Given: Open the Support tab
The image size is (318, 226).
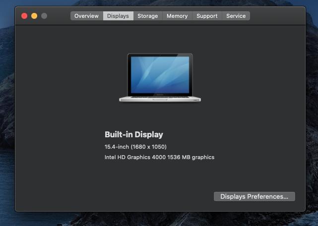Looking at the screenshot, I should [x=207, y=16].
